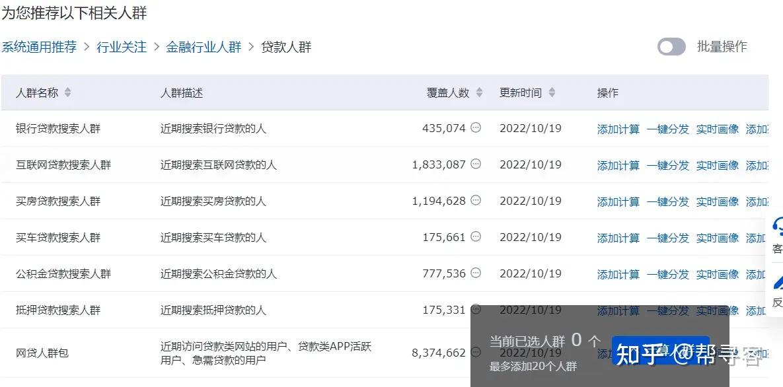Screen dimensions: 783x387
Task: Open details icon next to 175,331
Action: (476, 310)
